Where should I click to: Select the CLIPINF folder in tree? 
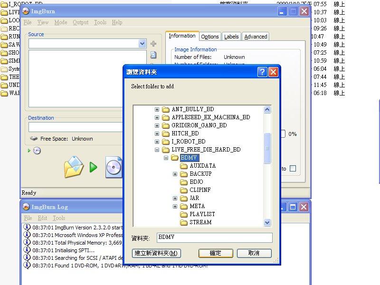pyautogui.click(x=200, y=190)
